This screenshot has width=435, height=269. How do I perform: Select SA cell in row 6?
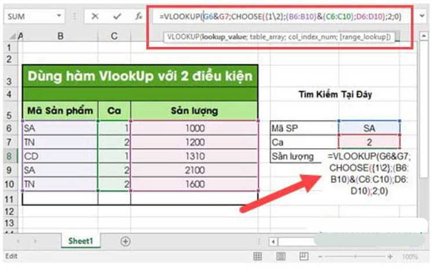pos(60,128)
